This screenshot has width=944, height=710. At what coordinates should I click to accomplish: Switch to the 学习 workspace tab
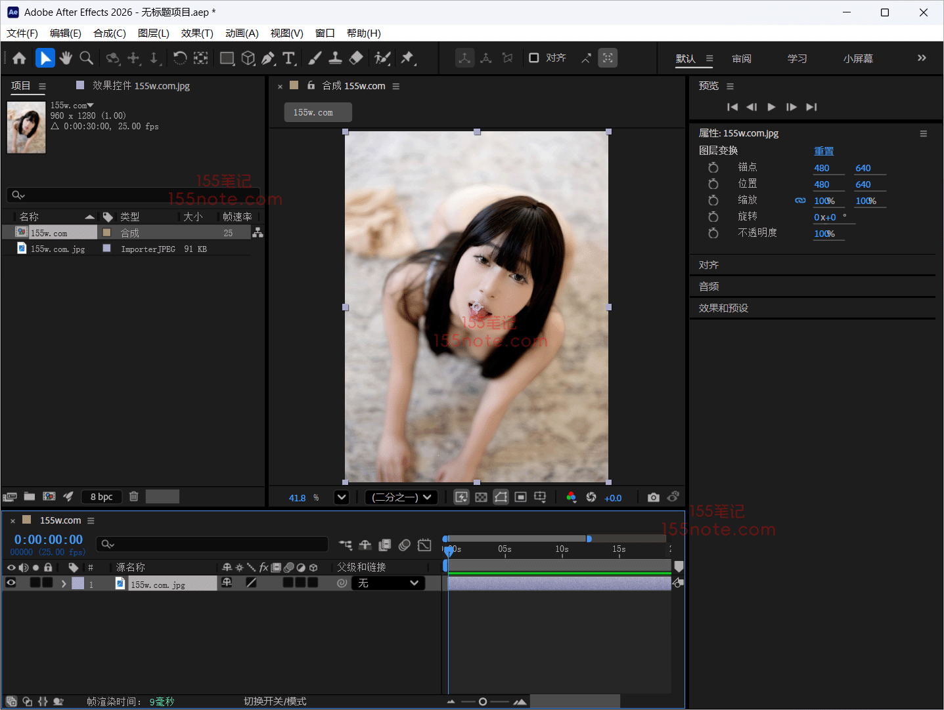[797, 58]
